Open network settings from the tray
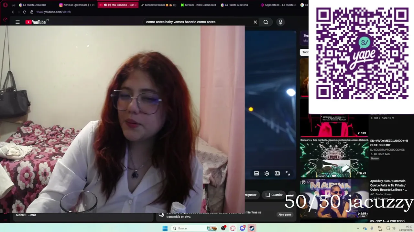Screen dimensions: 414x232 [388, 228]
